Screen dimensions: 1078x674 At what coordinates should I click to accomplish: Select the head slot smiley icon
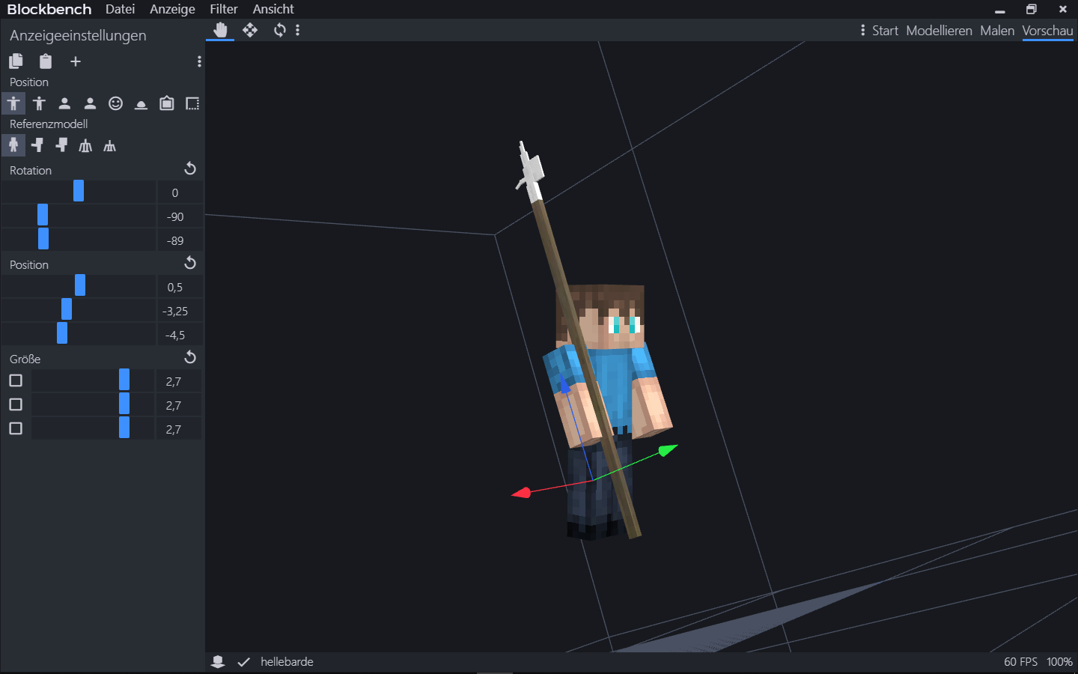(x=115, y=103)
